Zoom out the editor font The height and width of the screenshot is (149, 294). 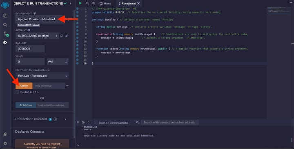click(87, 3)
